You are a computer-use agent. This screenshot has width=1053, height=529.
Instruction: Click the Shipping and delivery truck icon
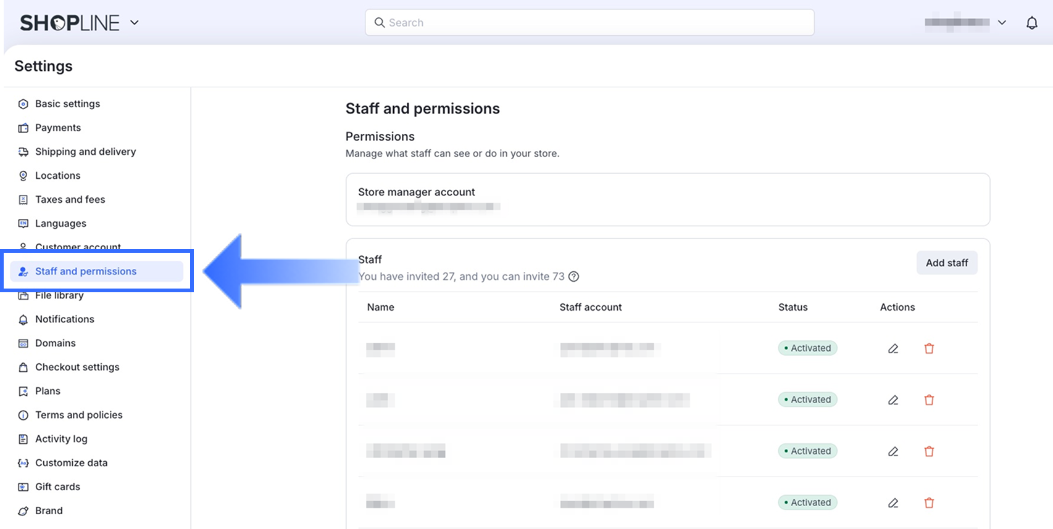(x=23, y=152)
